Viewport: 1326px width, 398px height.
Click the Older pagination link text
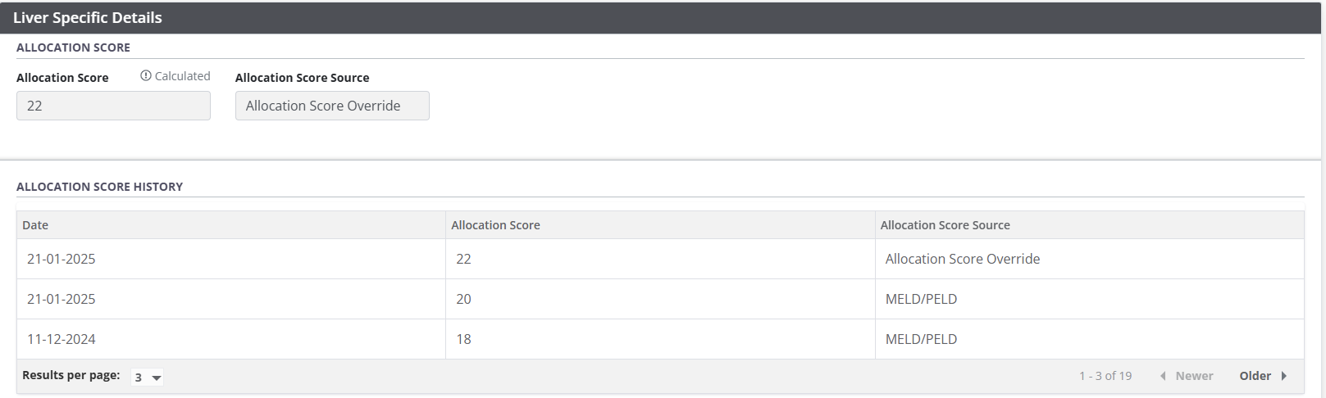(x=1255, y=376)
